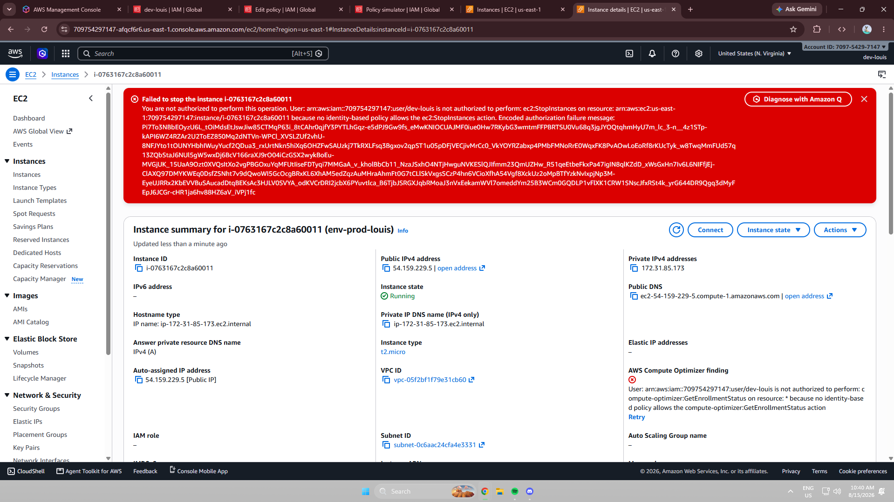This screenshot has width=894, height=502.
Task: Open Security Groups in the sidebar
Action: (x=36, y=408)
